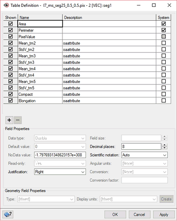Click the Decimal places stepper arrows
Screen dimensions: 177x221
[165, 146]
